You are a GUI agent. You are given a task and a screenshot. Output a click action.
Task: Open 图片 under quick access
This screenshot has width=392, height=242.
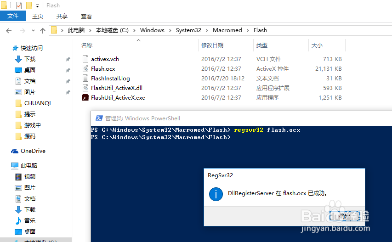point(30,92)
